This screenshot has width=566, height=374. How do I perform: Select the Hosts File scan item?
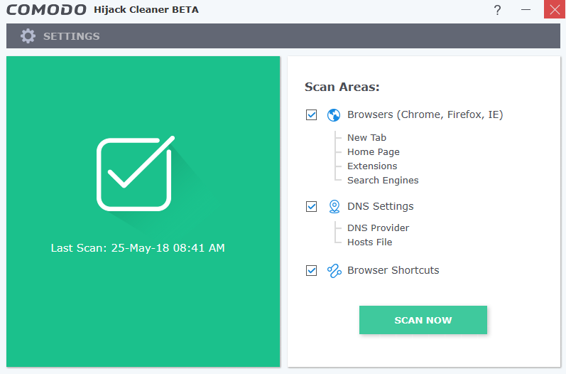pos(369,242)
